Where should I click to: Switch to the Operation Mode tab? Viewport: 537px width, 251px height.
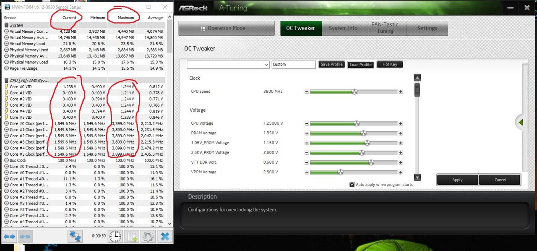tap(226, 28)
